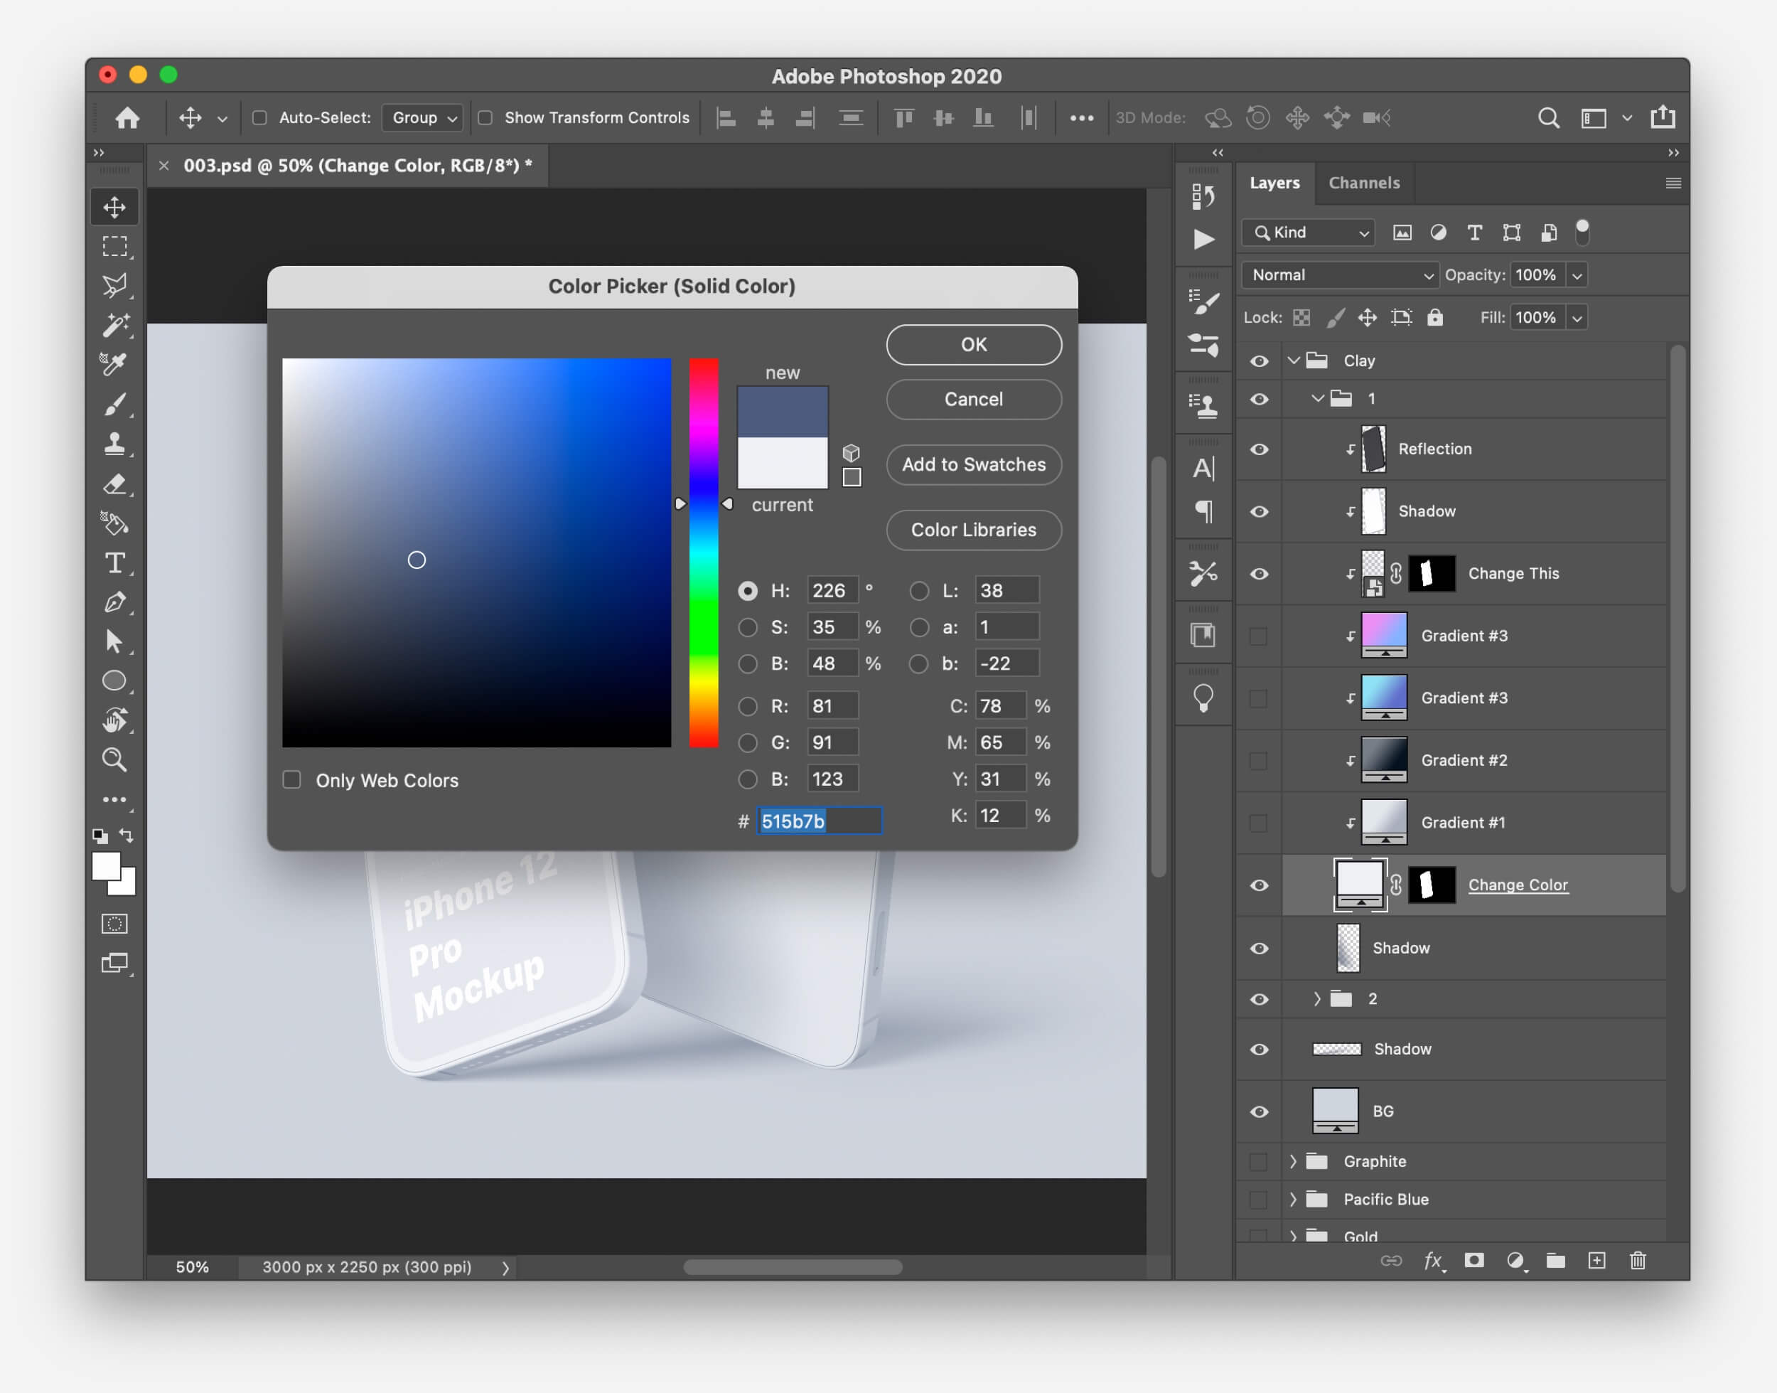The height and width of the screenshot is (1393, 1777).
Task: Switch to the Channels tab
Action: pyautogui.click(x=1365, y=183)
